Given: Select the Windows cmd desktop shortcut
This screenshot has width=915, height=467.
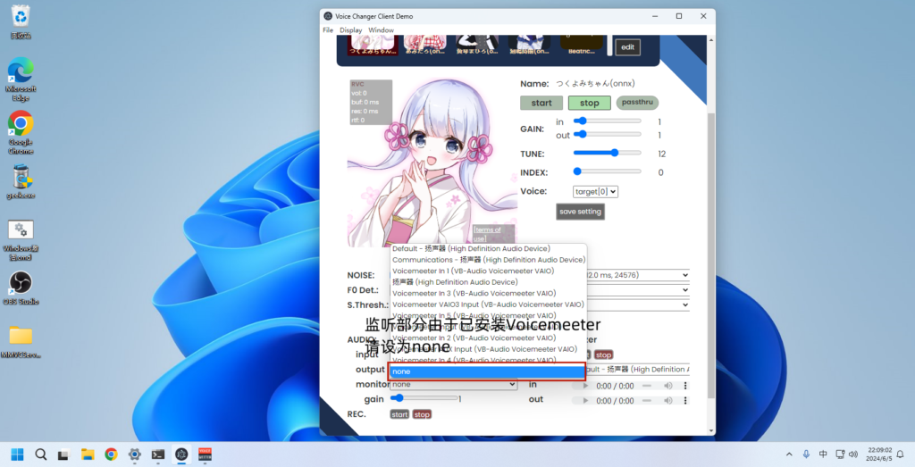Looking at the screenshot, I should tap(21, 239).
